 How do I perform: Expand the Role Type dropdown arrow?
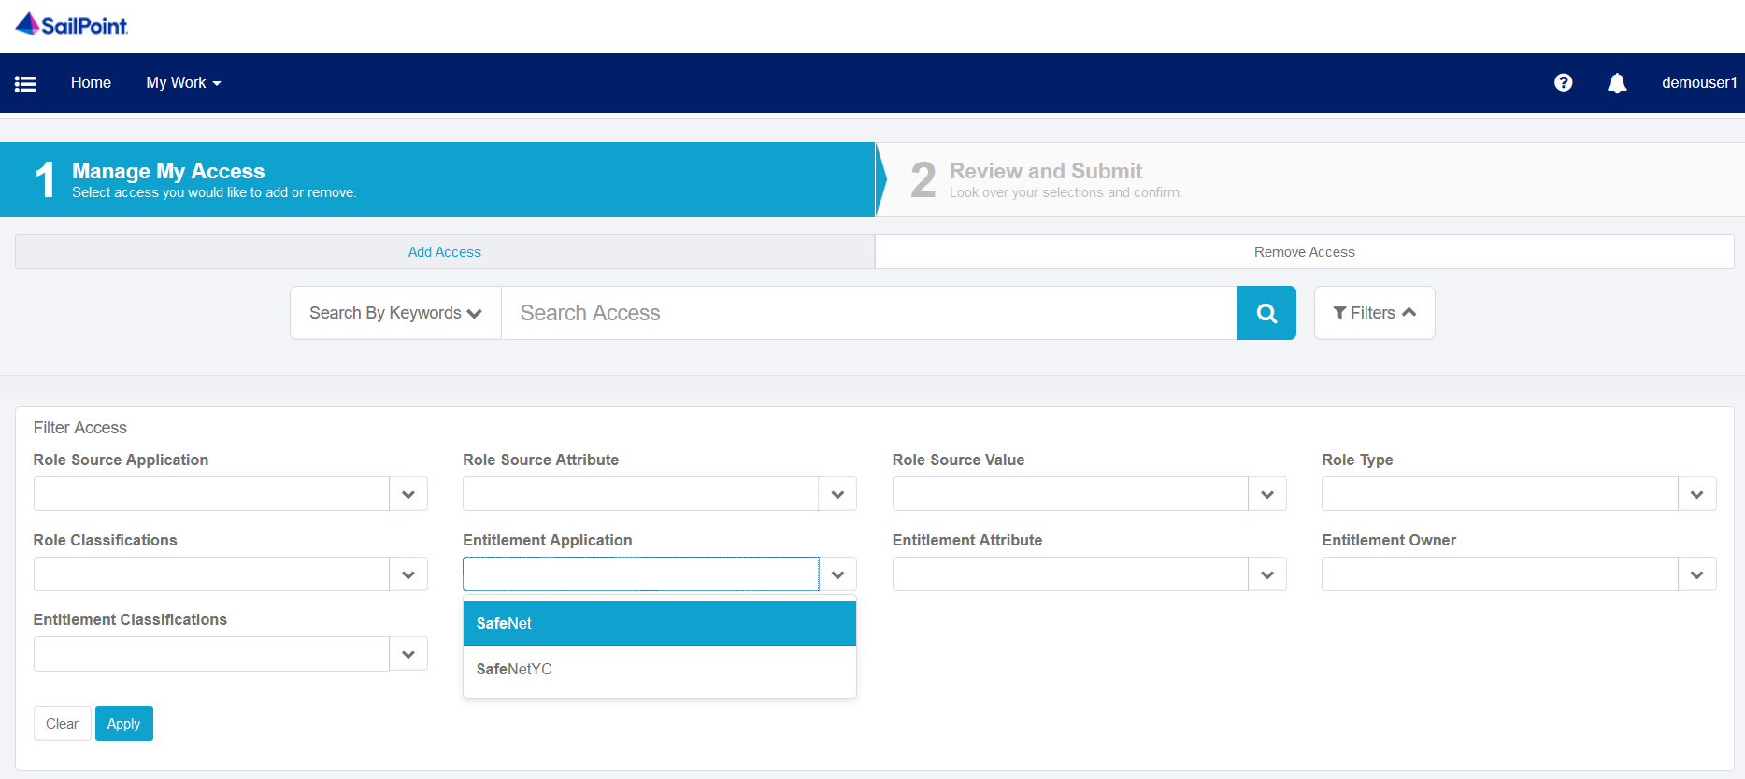pos(1697,494)
